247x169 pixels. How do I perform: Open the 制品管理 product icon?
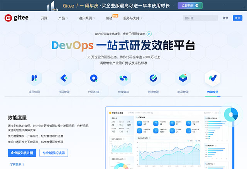[183, 78]
